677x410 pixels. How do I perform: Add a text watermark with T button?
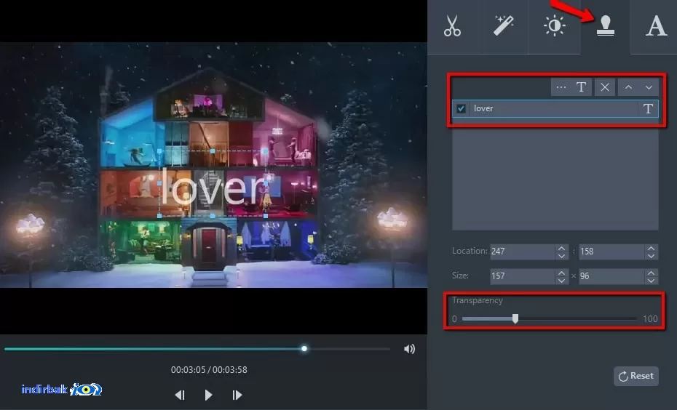tap(581, 87)
